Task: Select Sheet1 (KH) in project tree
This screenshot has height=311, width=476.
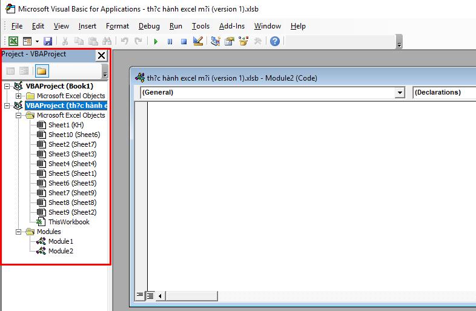Action: pos(66,125)
